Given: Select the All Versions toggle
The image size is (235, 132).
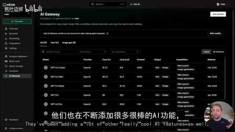Looking at the screenshot, I should point(218,52).
